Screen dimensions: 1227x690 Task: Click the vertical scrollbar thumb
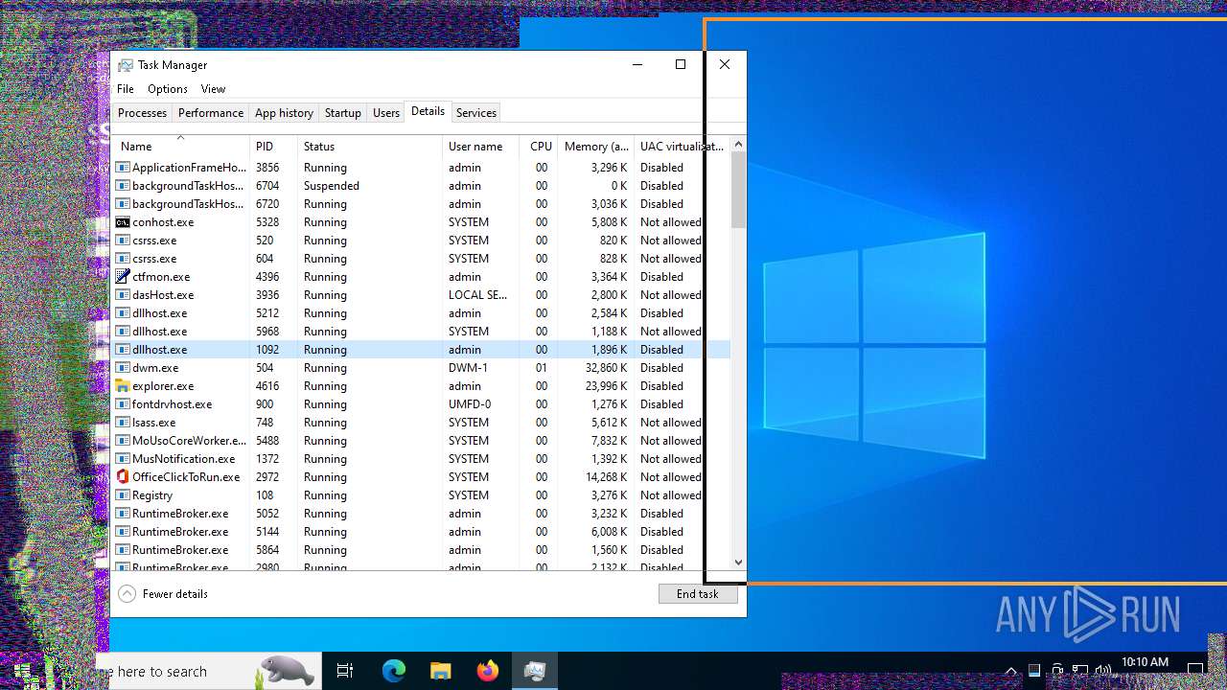[x=738, y=190]
